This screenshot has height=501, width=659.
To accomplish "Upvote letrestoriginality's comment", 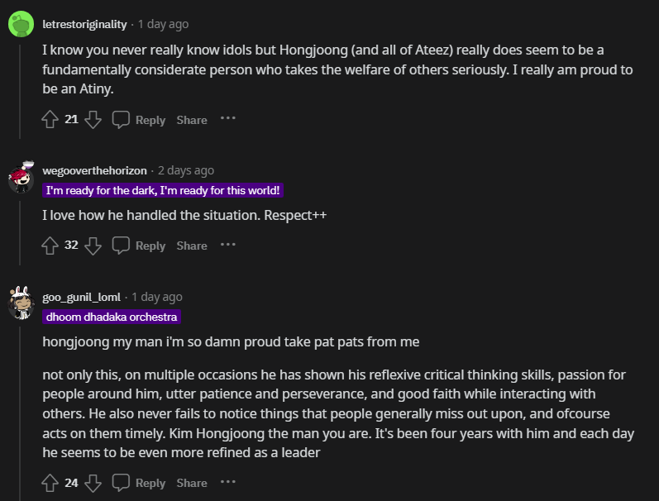I will 50,120.
